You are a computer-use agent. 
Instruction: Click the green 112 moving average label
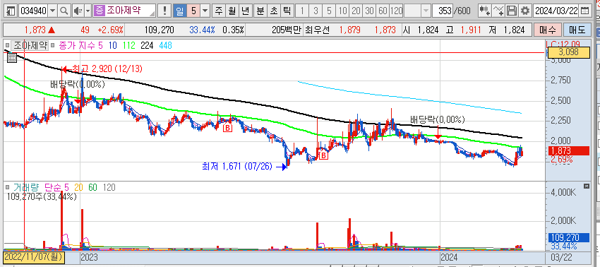coord(128,46)
